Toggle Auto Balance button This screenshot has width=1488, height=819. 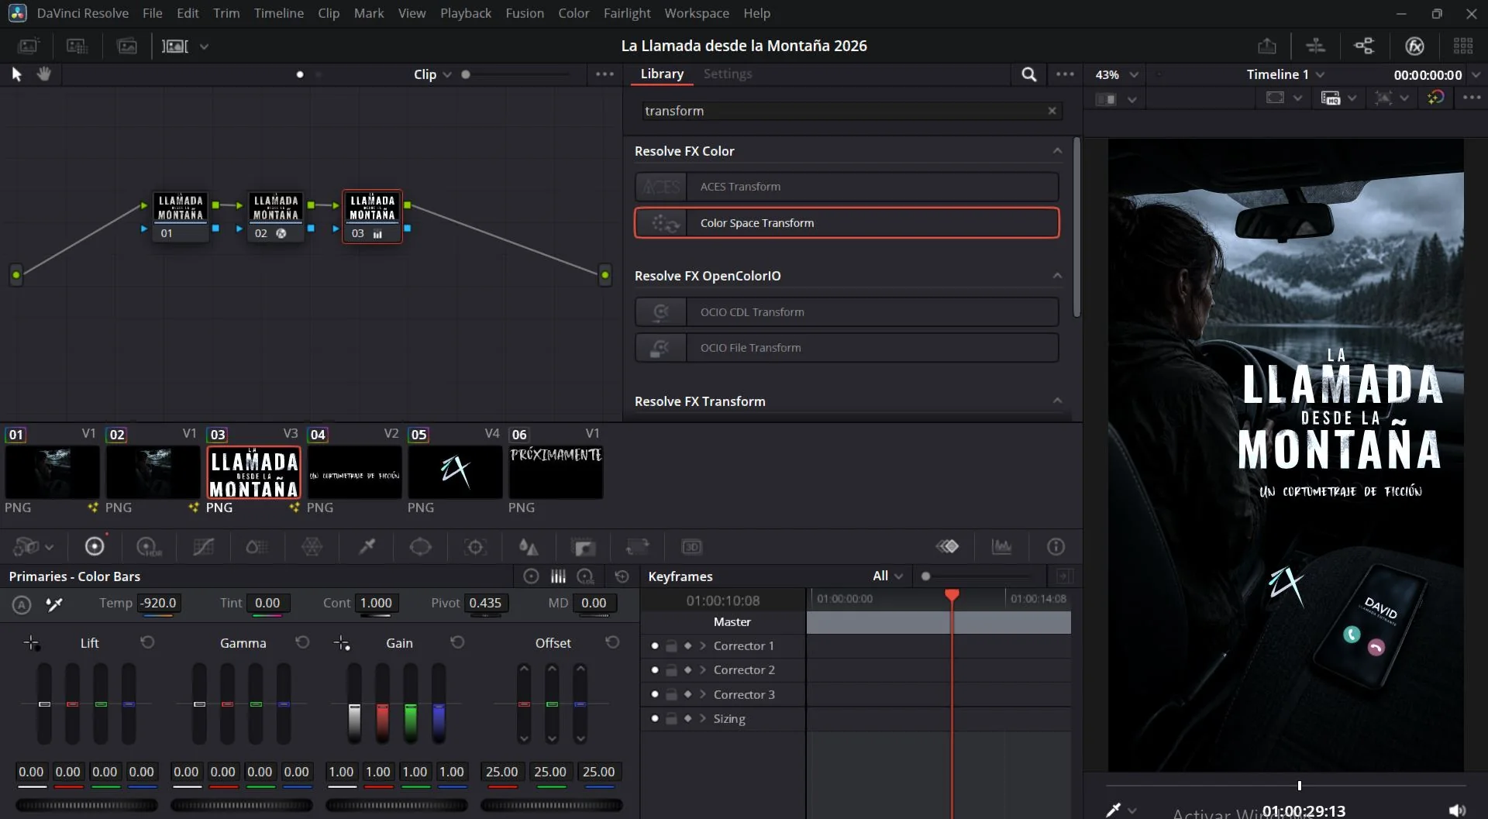pos(22,604)
